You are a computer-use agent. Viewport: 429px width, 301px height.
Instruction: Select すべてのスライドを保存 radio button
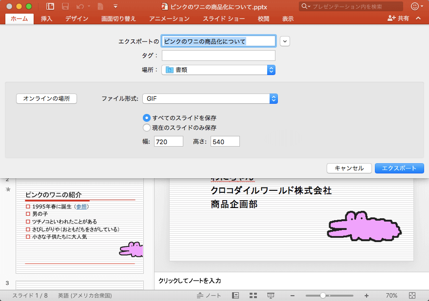click(x=147, y=118)
